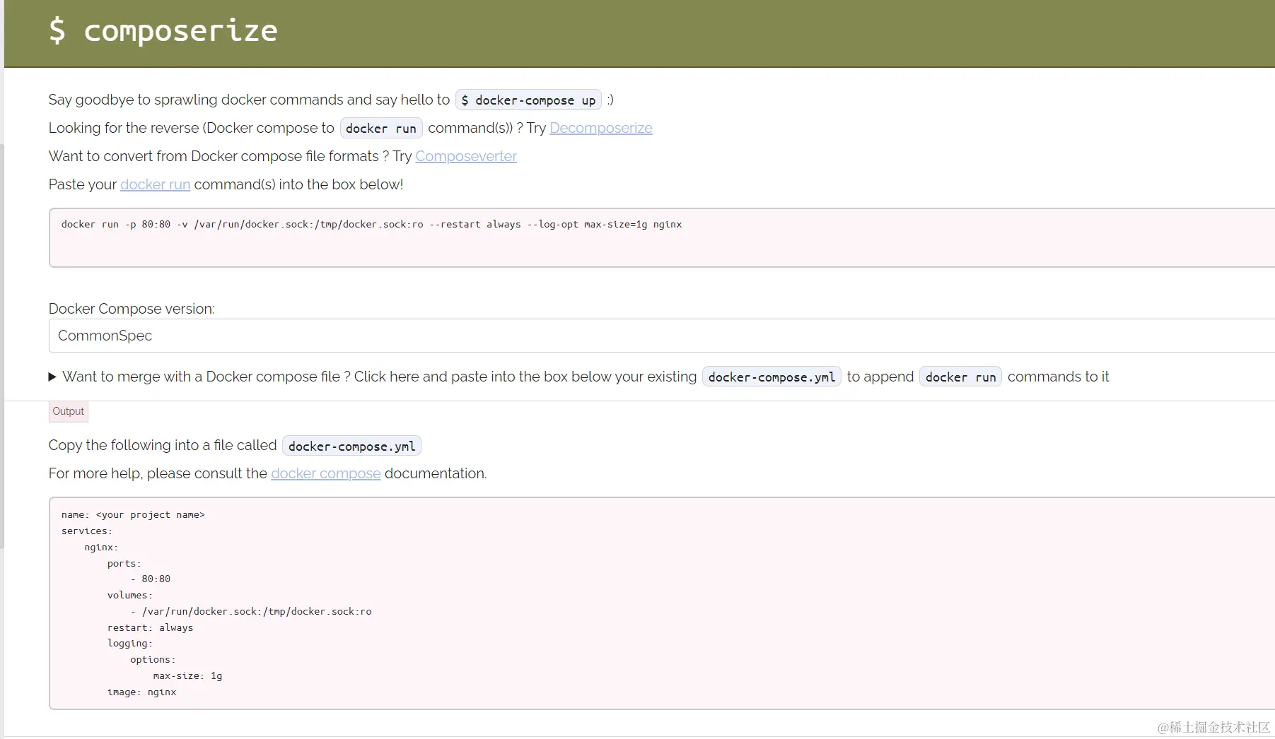This screenshot has width=1275, height=739.
Task: Click the composerize header title
Action: (163, 30)
